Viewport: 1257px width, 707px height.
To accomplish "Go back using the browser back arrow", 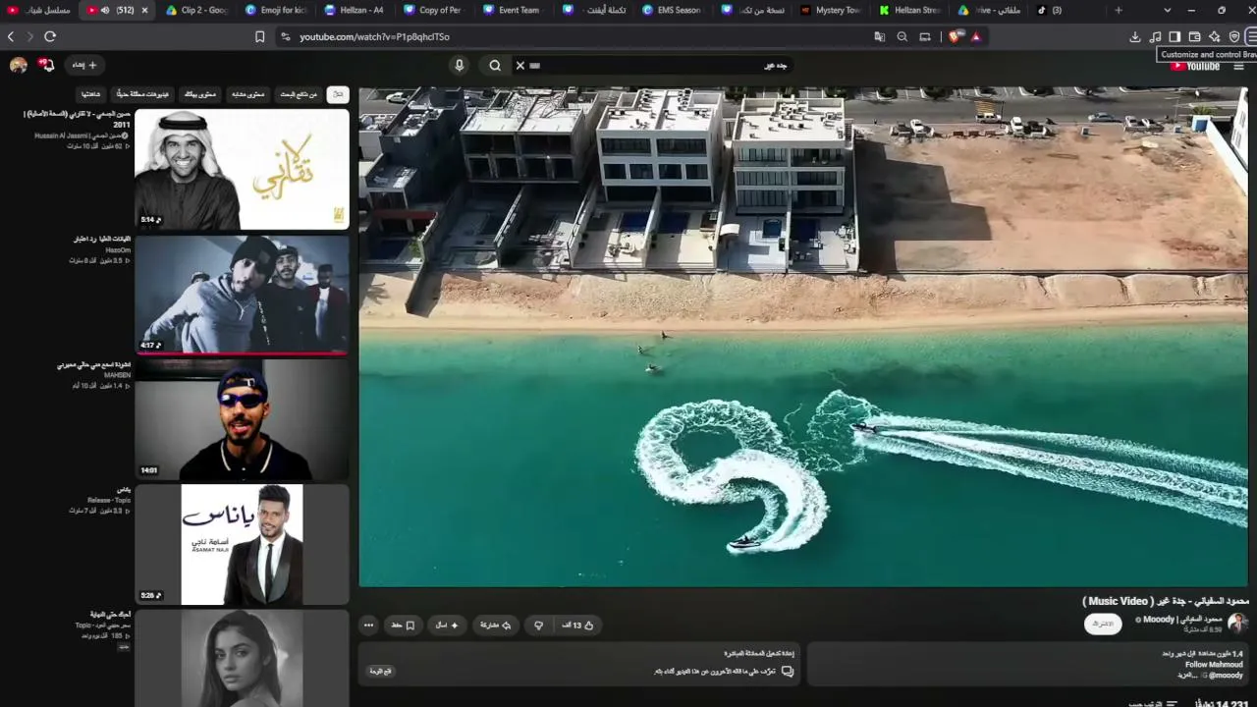I will (x=11, y=36).
